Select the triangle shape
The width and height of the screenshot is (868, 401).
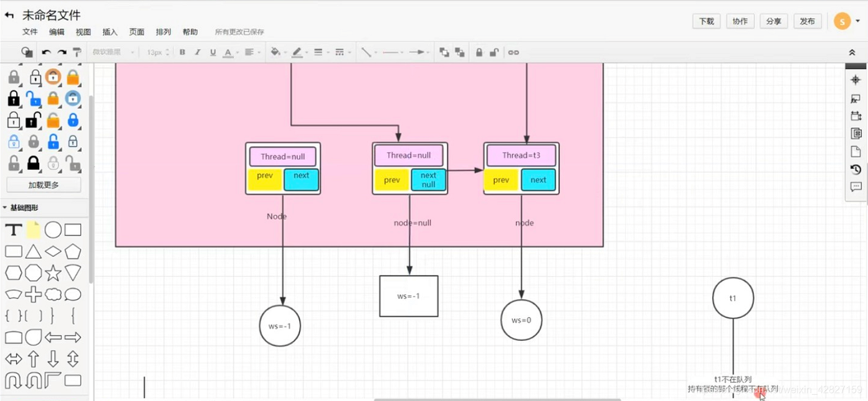pos(34,252)
